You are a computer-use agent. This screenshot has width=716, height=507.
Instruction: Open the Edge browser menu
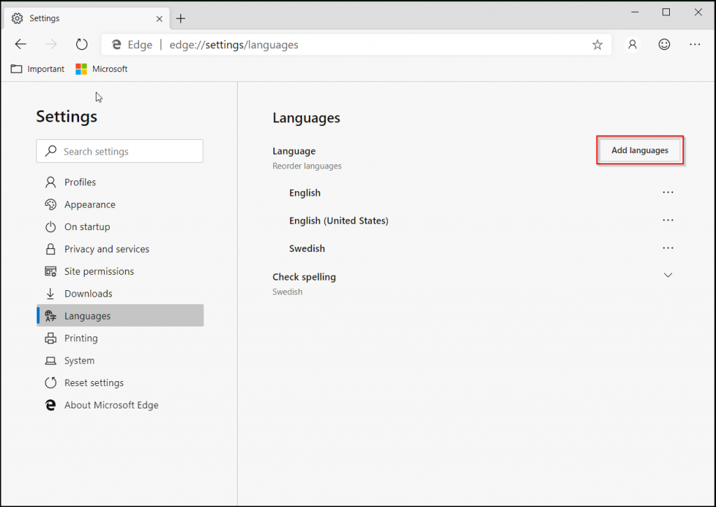pyautogui.click(x=694, y=44)
